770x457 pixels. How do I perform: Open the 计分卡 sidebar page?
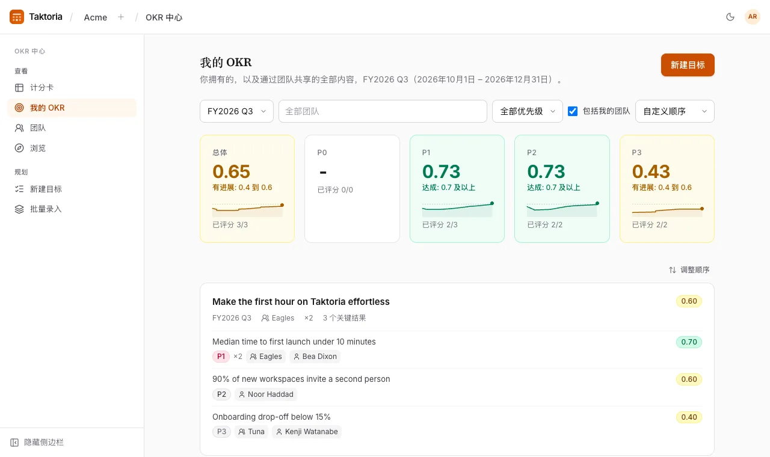point(72,88)
